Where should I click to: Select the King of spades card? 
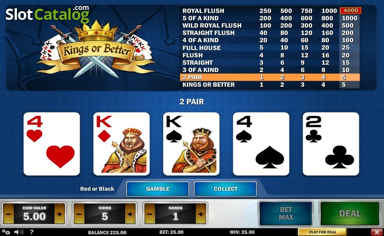pyautogui.click(x=191, y=144)
